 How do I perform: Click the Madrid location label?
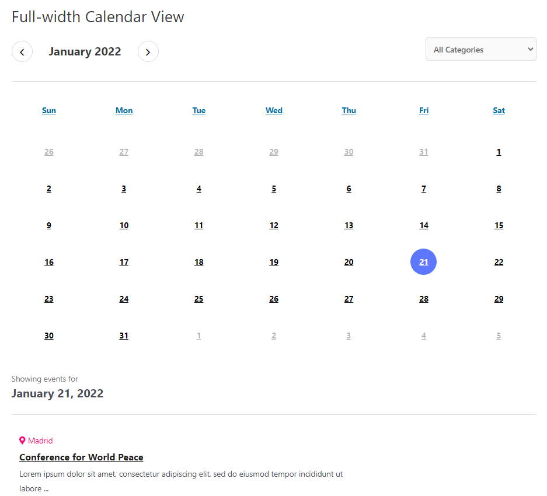pos(40,441)
